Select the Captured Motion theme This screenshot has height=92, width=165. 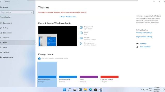point(109,74)
